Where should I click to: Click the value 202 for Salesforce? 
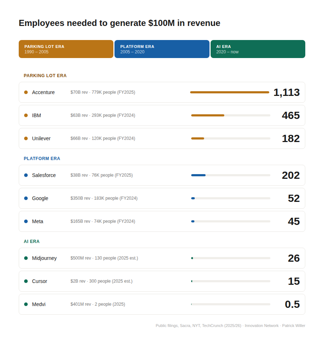coord(291,175)
